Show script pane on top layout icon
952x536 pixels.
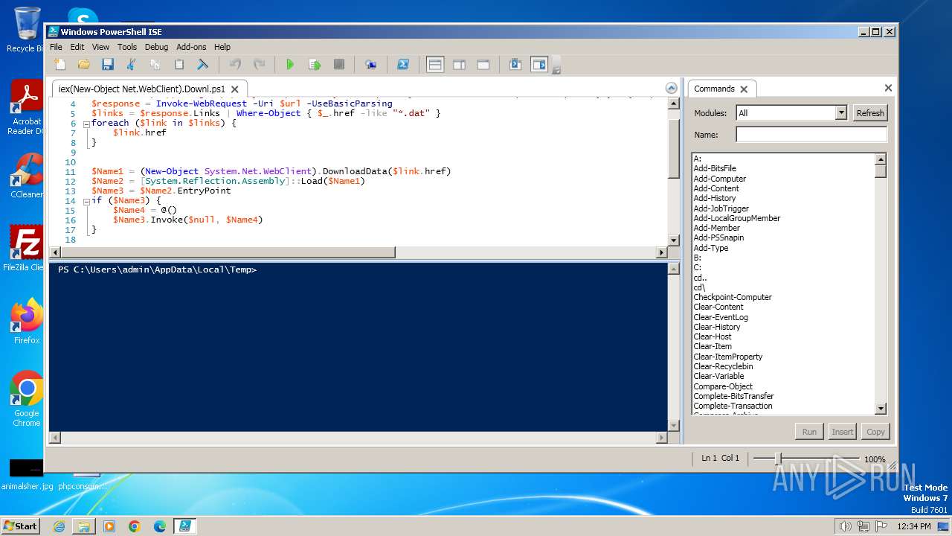click(435, 65)
